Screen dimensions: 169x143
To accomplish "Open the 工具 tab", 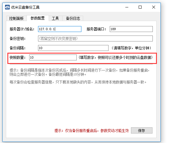I will coord(55,18).
